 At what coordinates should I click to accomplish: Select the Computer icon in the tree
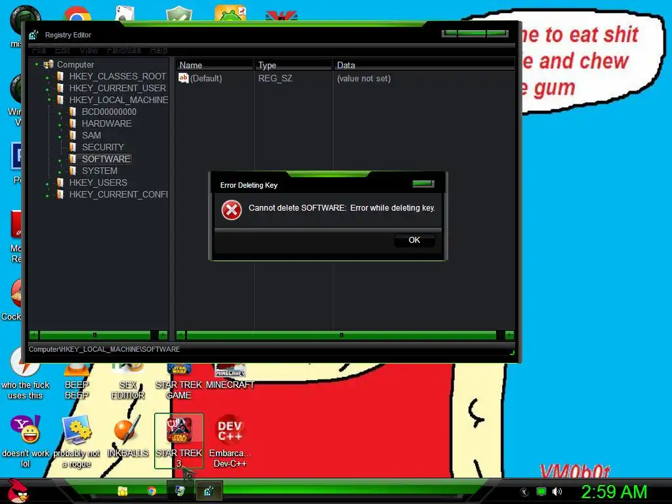[x=49, y=64]
